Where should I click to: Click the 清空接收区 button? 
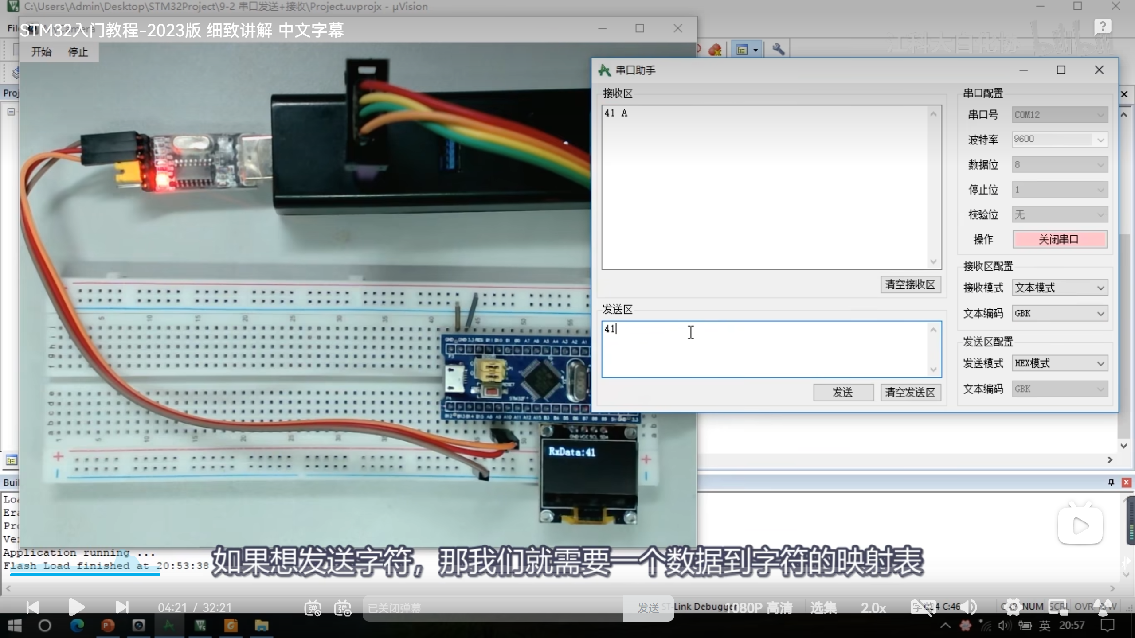(910, 284)
